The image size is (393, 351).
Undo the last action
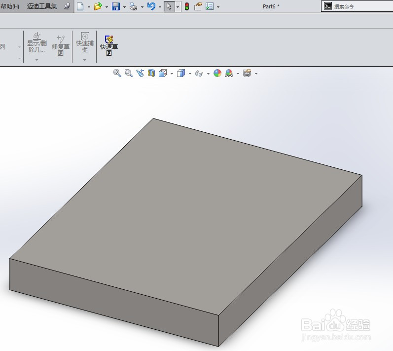pyautogui.click(x=151, y=6)
